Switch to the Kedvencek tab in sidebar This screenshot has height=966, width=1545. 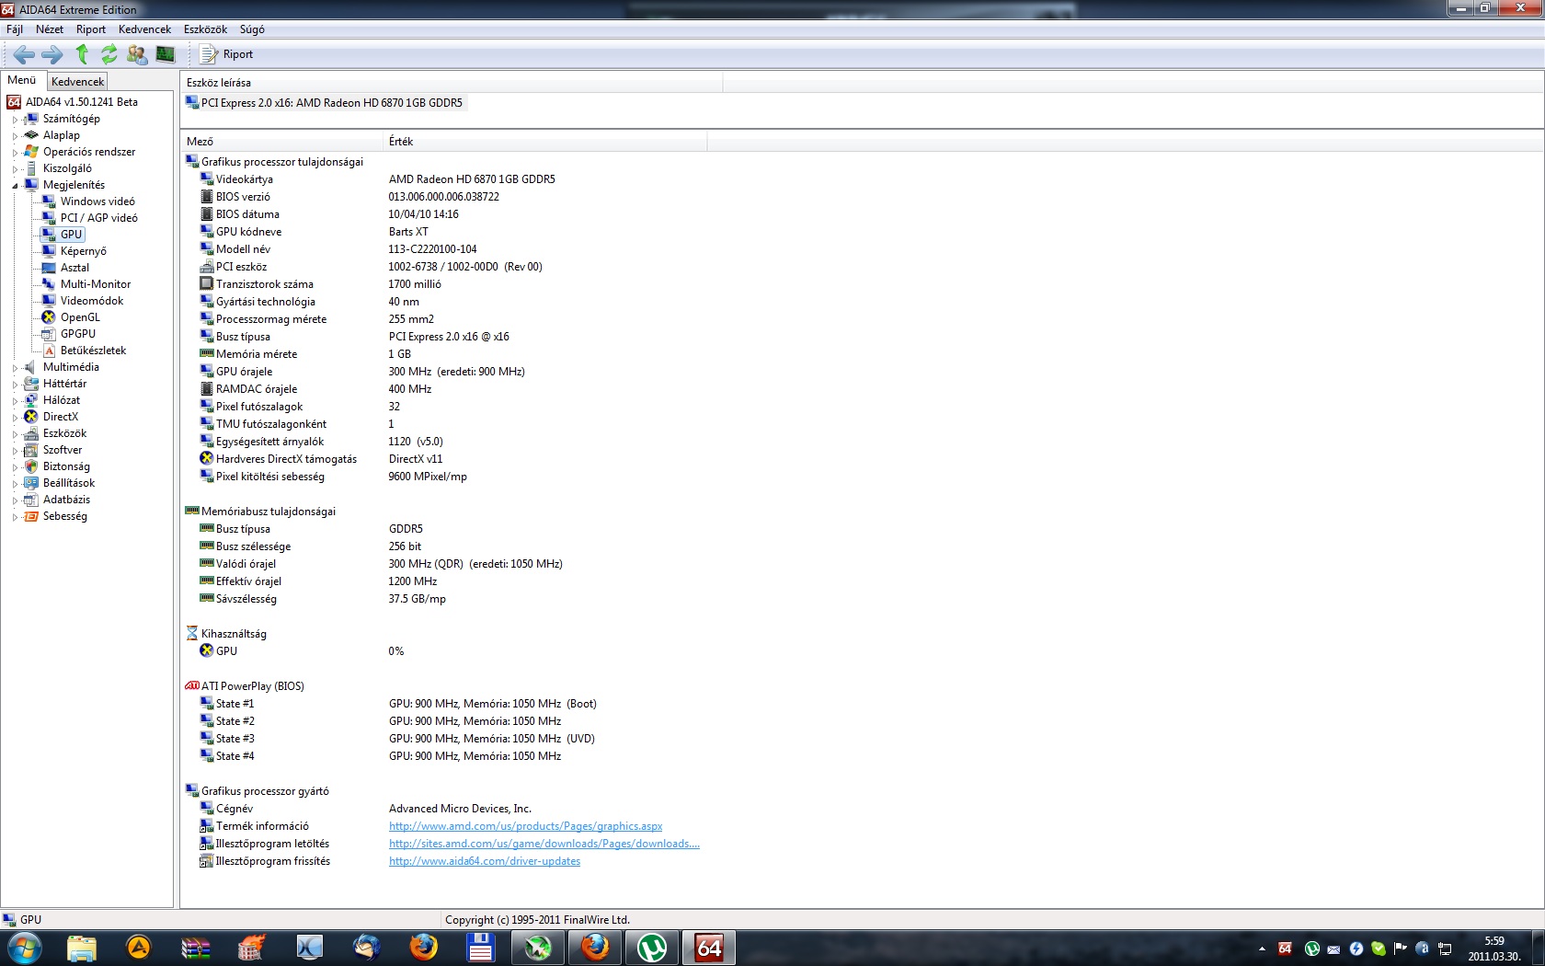[77, 82]
